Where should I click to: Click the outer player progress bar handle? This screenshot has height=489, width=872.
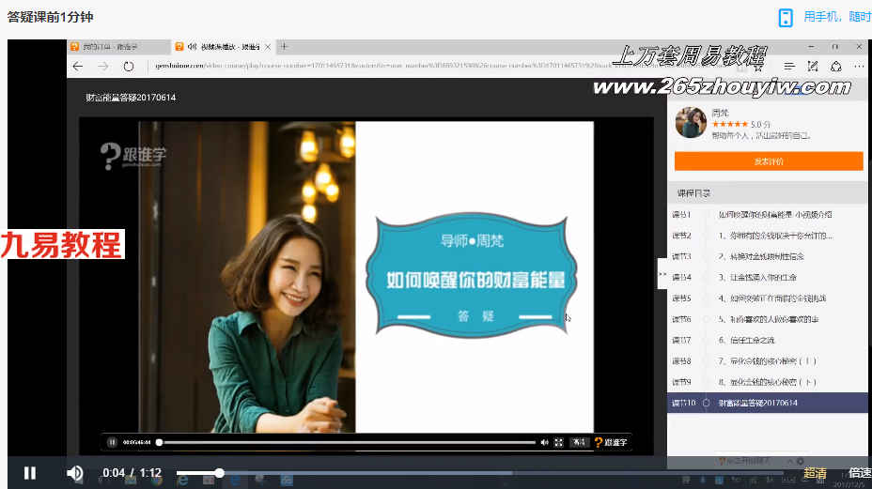220,473
